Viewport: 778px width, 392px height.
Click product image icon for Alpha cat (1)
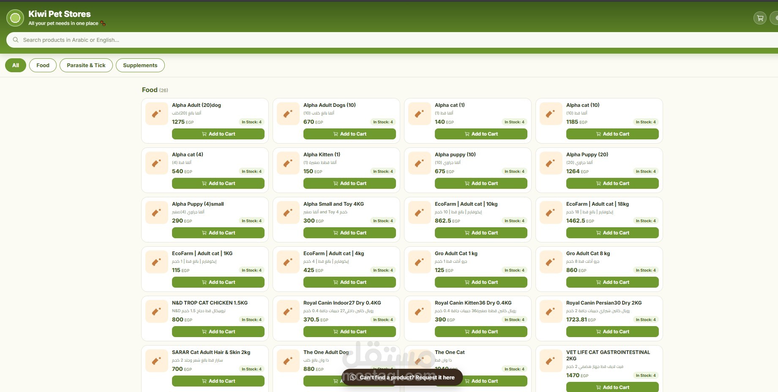coord(419,114)
